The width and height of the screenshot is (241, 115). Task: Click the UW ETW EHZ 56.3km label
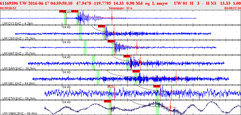19,98
